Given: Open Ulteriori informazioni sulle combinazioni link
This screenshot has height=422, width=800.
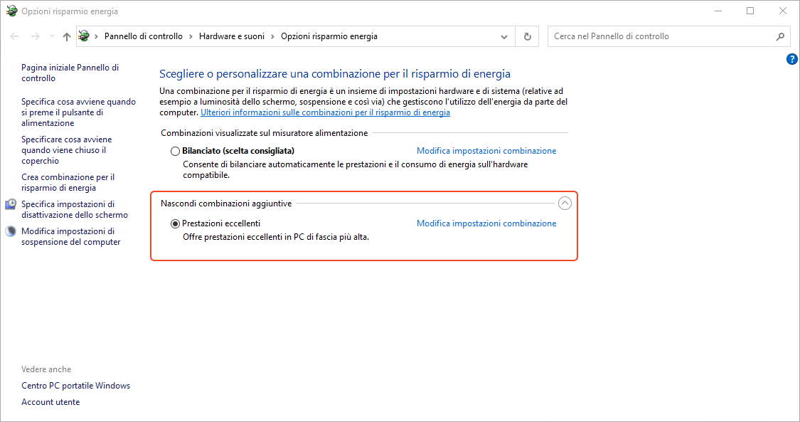Looking at the screenshot, I should 325,112.
